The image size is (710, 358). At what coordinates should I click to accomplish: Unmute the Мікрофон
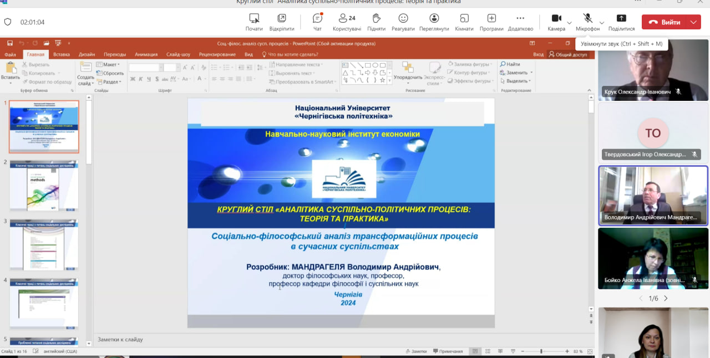pos(587,22)
